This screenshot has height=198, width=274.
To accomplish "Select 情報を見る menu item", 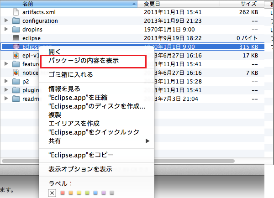I will pyautogui.click(x=96, y=89).
